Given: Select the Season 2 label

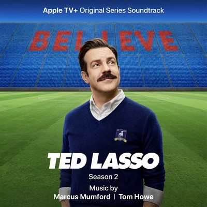Looking at the screenshot, I should 103,177.
